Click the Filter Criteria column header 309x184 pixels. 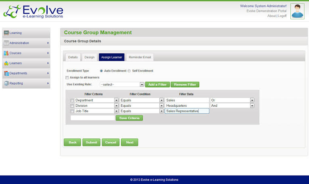click(x=94, y=94)
